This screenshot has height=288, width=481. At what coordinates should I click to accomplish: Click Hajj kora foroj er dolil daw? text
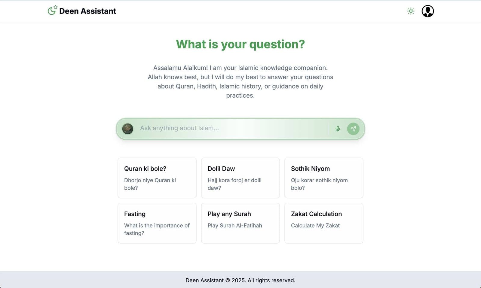tap(234, 184)
